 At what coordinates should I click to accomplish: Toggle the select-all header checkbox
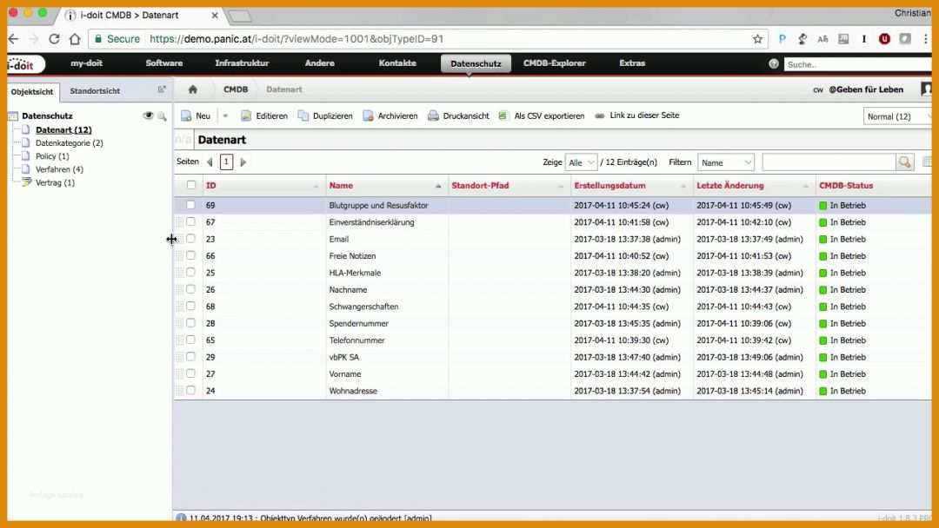click(191, 185)
